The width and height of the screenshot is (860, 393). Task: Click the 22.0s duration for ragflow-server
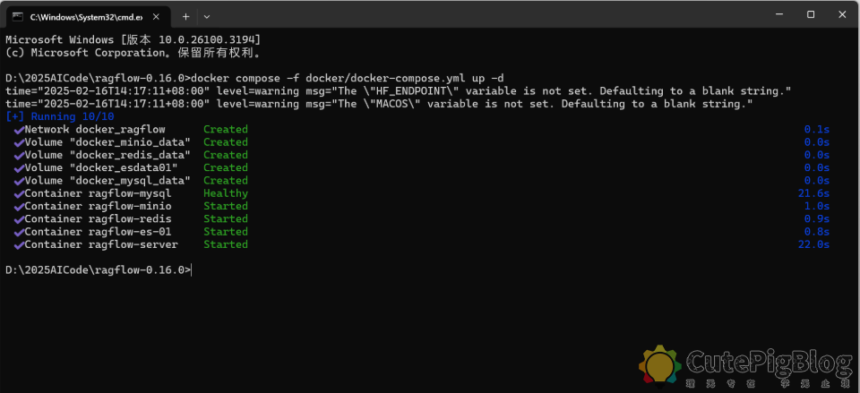(813, 244)
